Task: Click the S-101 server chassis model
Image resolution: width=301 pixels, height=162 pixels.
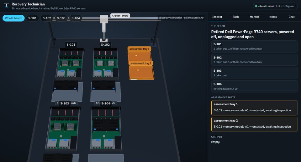Action: click(x=70, y=64)
